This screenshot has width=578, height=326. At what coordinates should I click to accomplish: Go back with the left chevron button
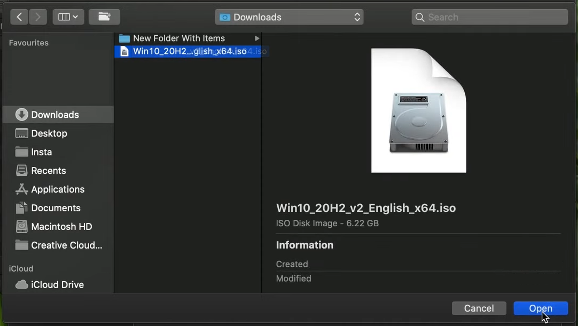(x=19, y=17)
